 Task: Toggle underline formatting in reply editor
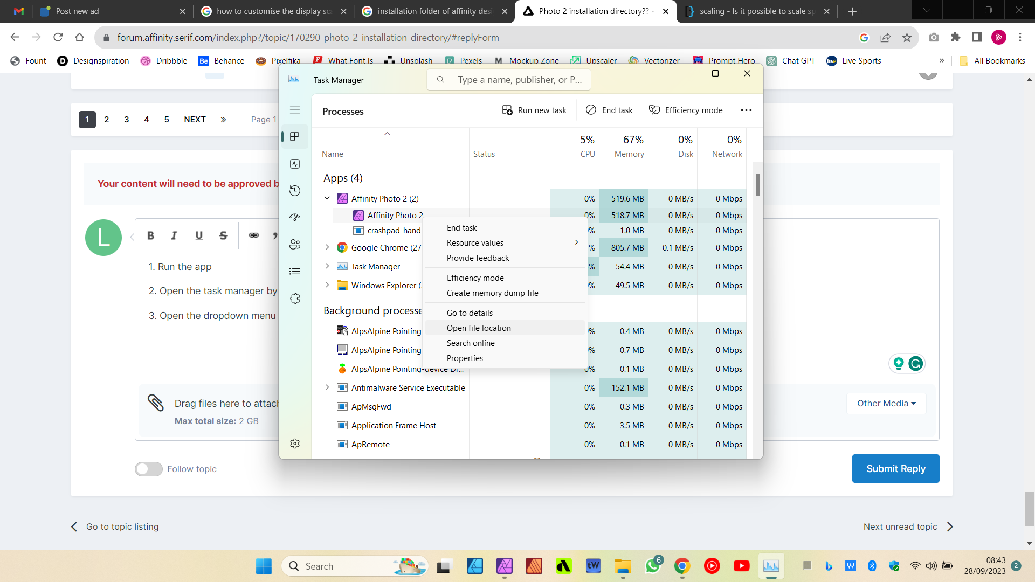click(x=199, y=235)
